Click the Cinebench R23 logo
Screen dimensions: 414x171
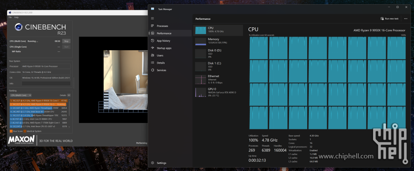pos(40,29)
